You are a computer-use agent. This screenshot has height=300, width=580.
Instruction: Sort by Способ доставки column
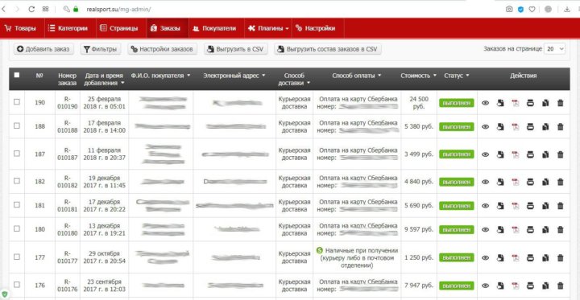pyautogui.click(x=294, y=80)
